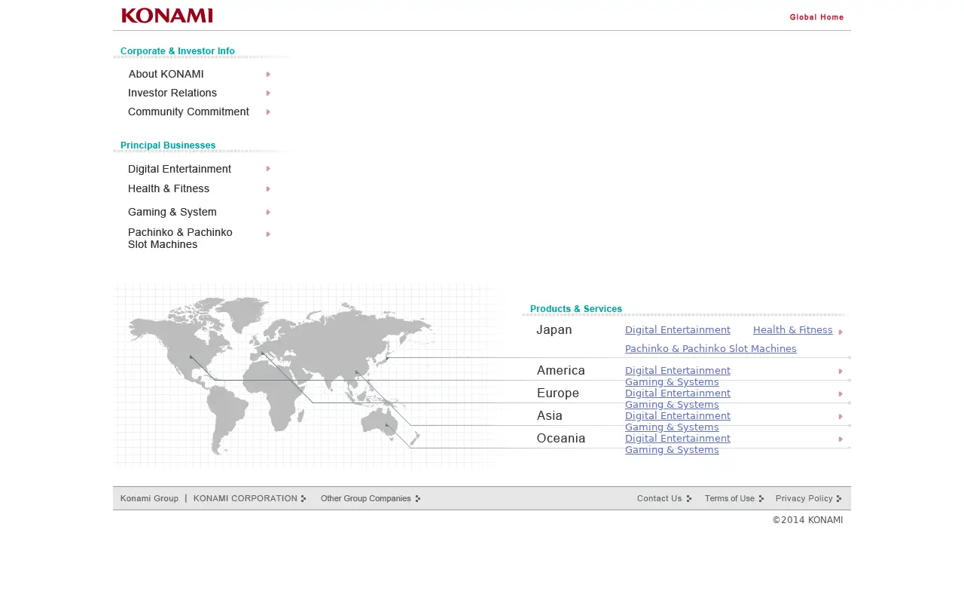Click the Japan region label
Viewport: 964px width, 603px height.
(554, 330)
